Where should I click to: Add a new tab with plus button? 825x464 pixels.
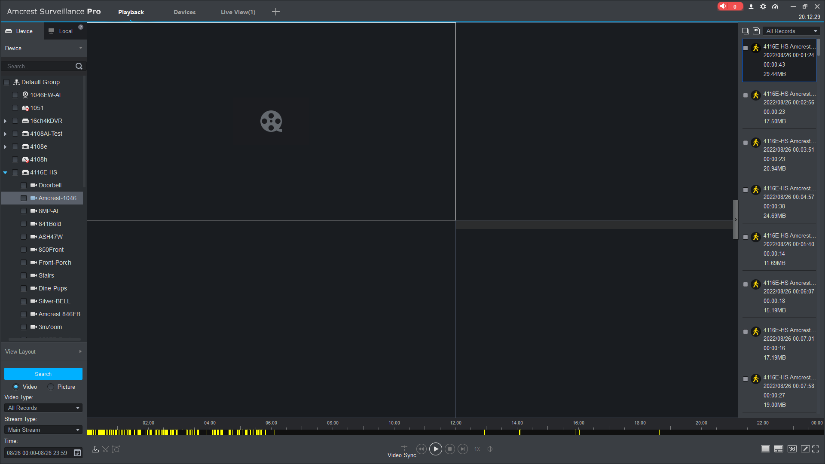[276, 12]
